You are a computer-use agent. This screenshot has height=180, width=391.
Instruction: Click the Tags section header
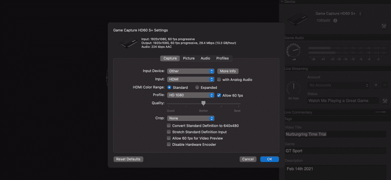point(288,119)
